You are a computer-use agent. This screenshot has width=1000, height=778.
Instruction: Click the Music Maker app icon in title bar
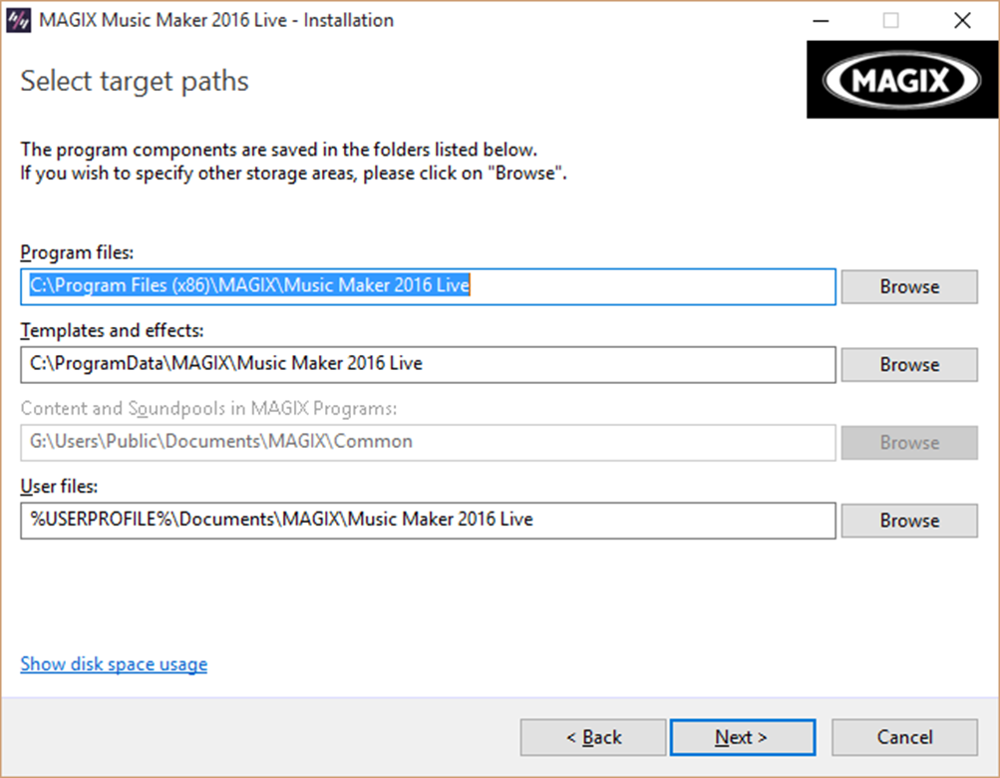point(18,20)
